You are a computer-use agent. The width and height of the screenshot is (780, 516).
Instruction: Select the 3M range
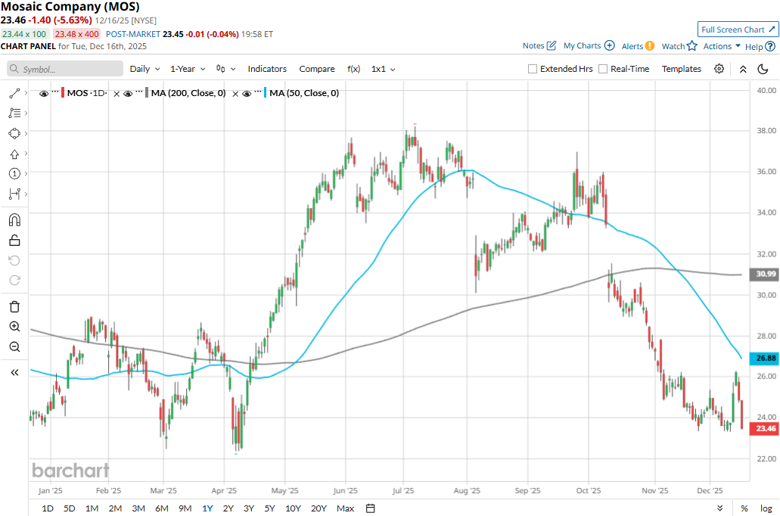tap(138, 508)
